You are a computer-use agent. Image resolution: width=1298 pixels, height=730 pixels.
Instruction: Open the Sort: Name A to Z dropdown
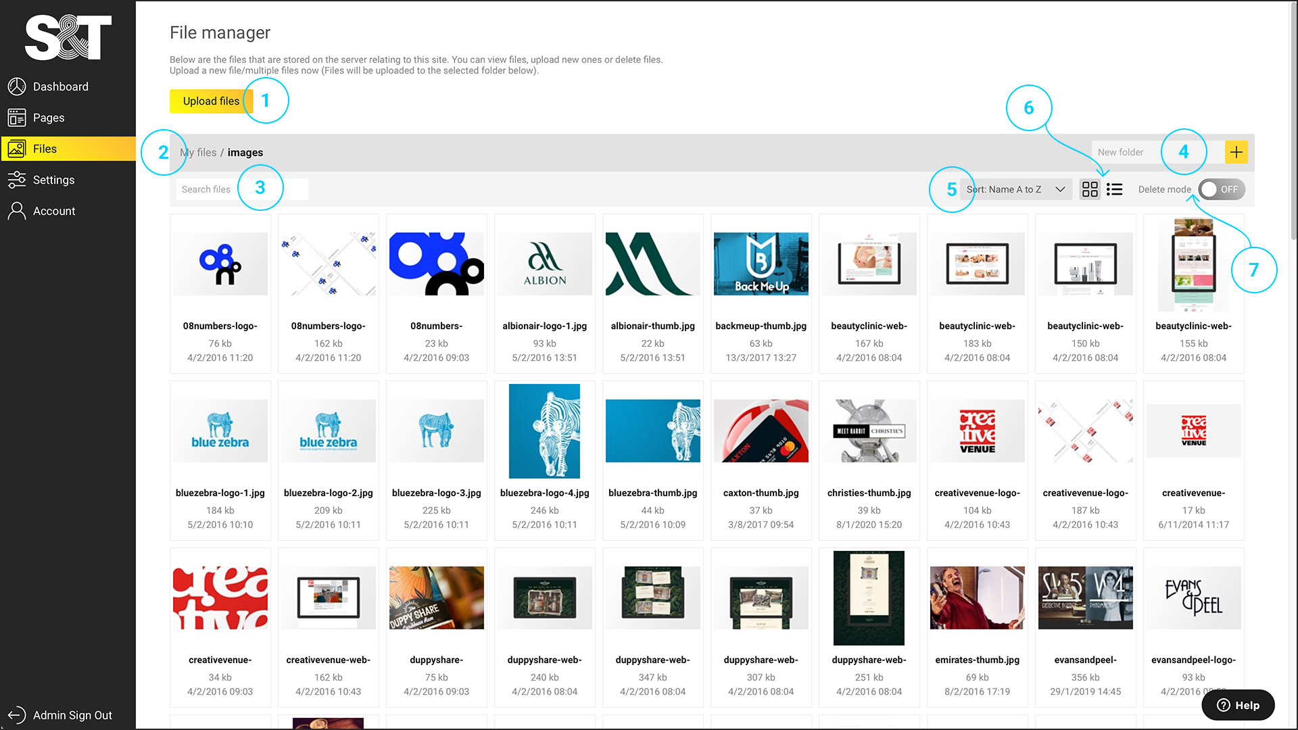coord(1007,189)
